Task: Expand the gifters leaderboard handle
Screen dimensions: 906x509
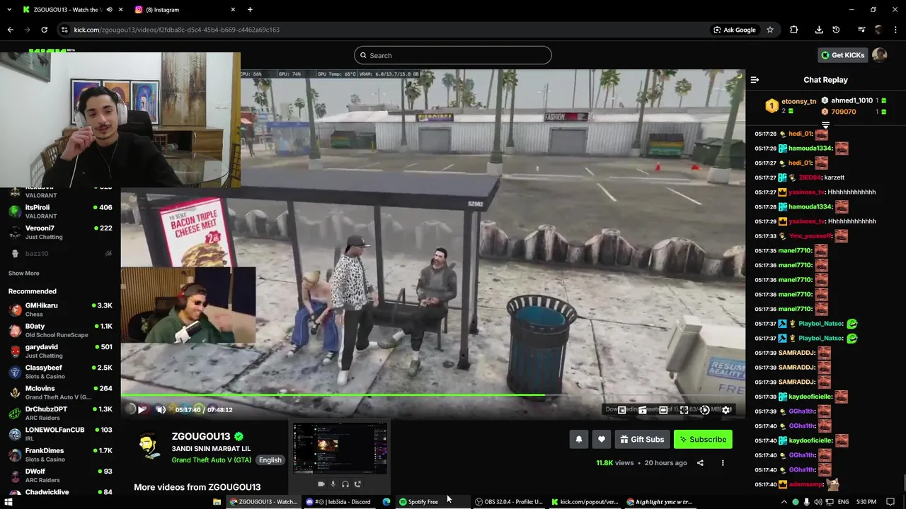Action: [825, 125]
